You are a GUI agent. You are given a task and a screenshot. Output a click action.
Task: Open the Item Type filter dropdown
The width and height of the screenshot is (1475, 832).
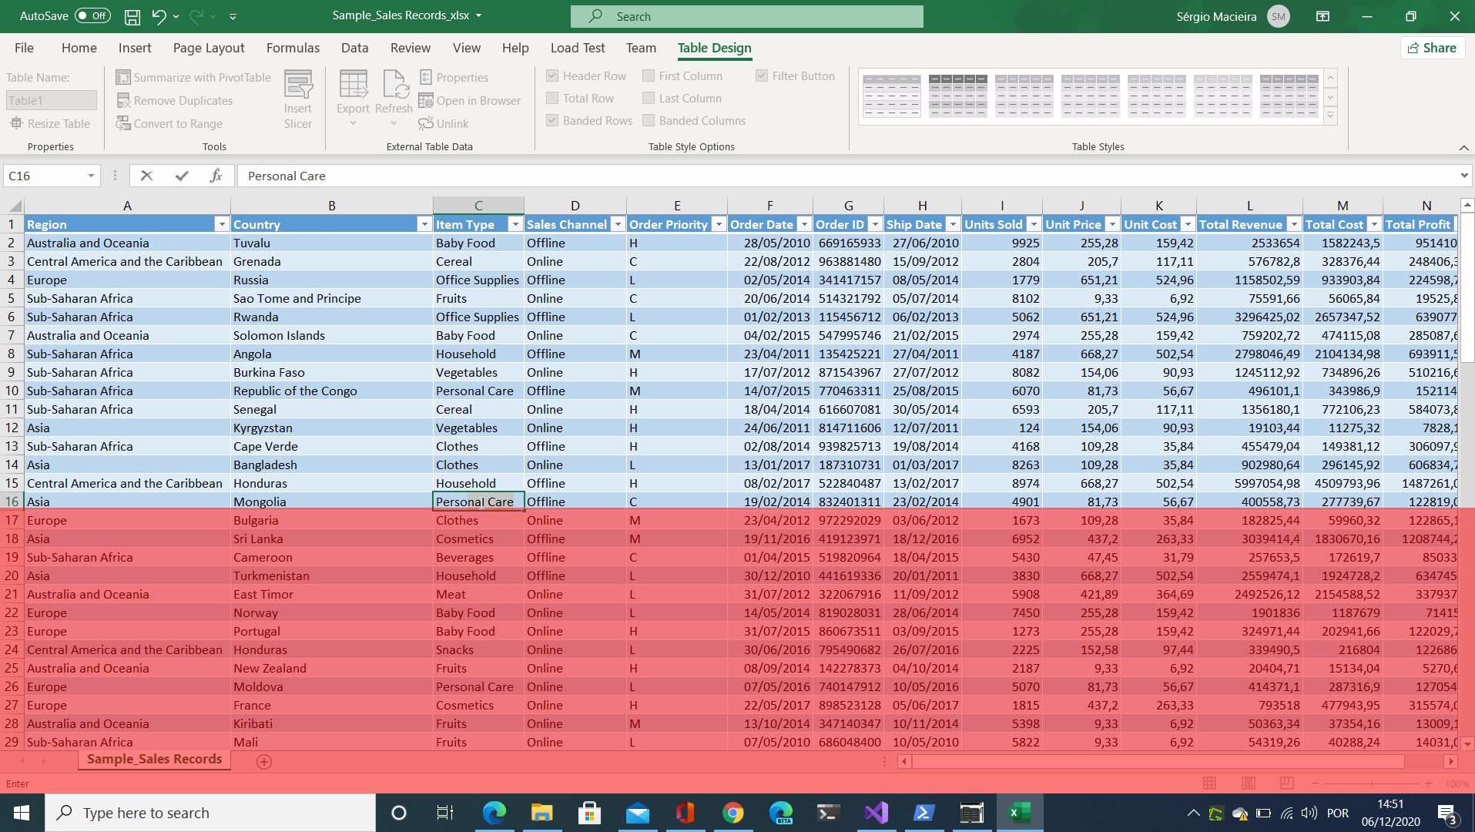tap(515, 224)
